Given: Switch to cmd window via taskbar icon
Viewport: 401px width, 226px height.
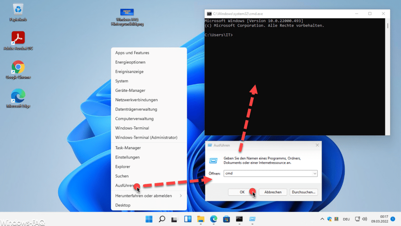Looking at the screenshot, I should (239, 219).
